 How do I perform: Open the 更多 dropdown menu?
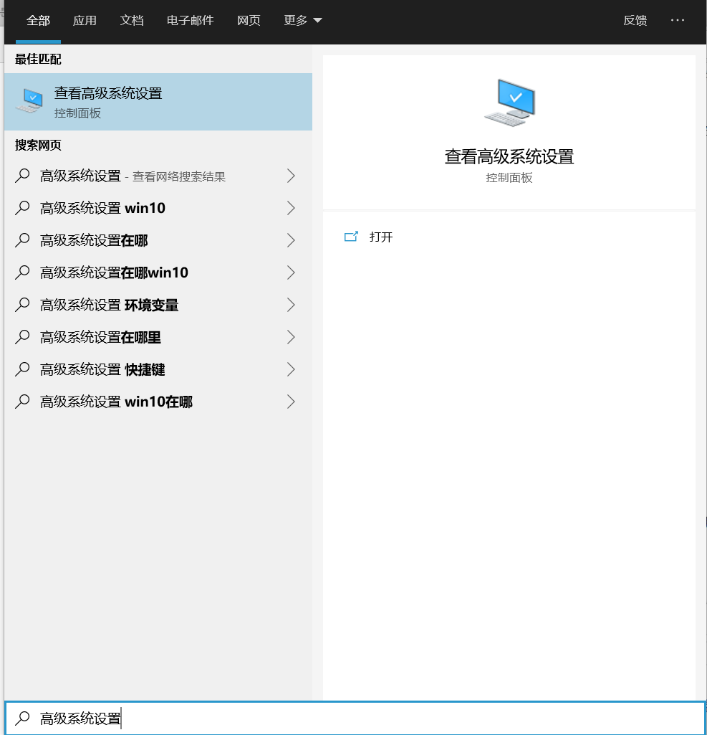click(302, 21)
